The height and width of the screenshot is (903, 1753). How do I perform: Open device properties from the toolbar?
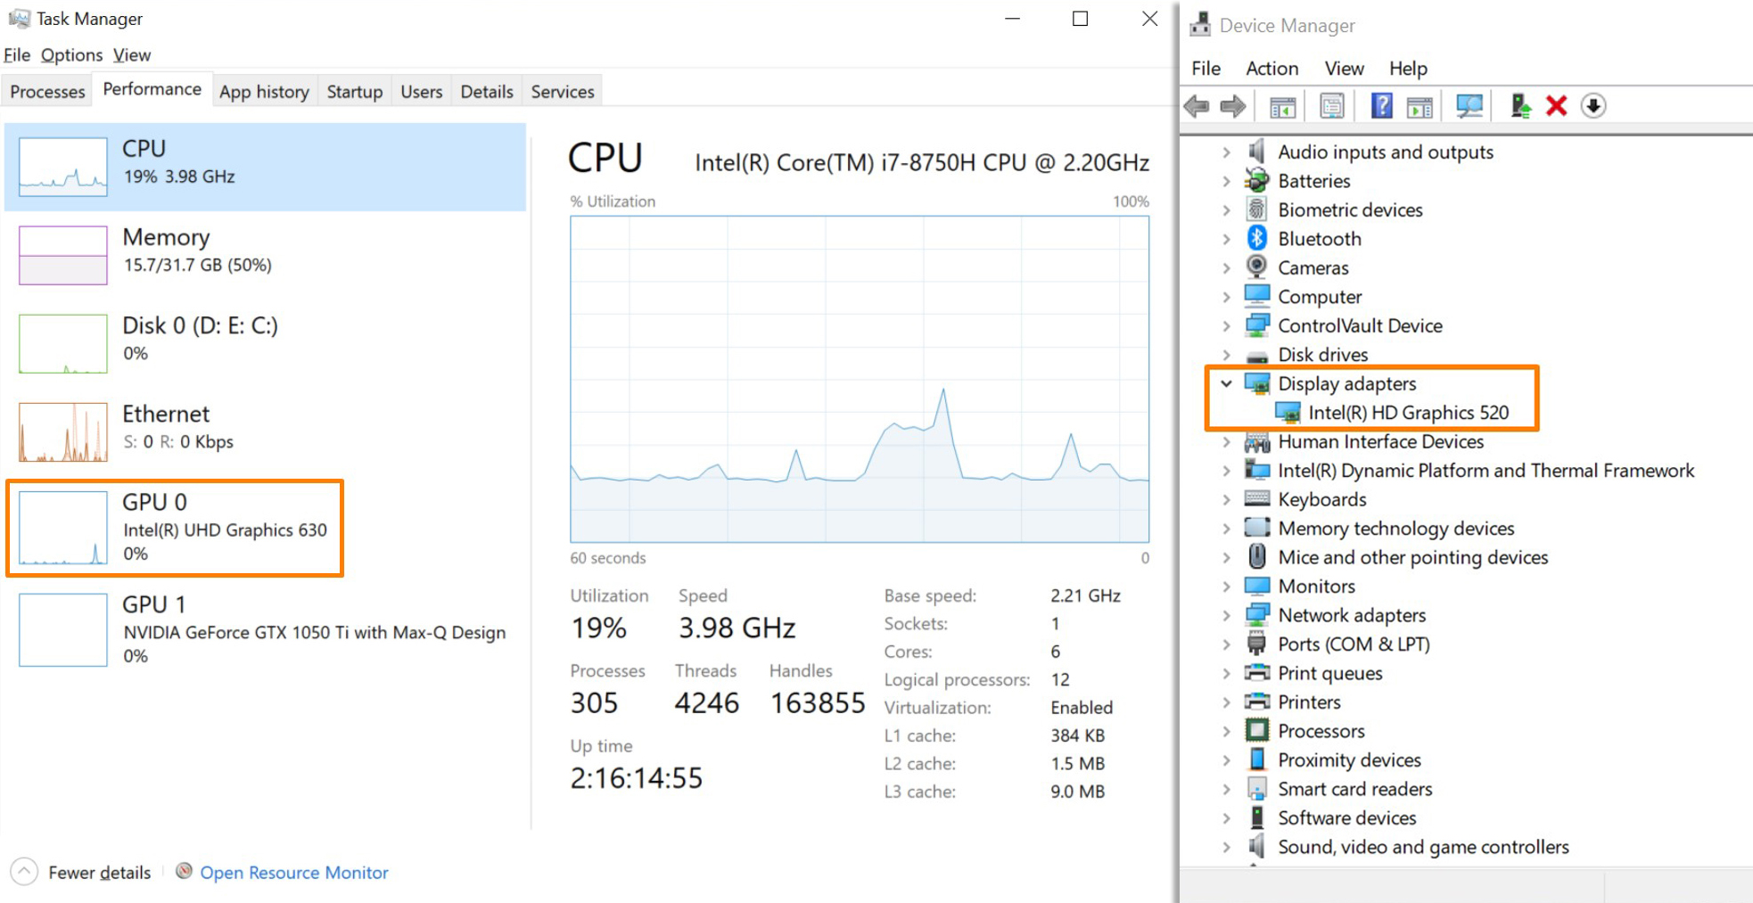(1331, 105)
